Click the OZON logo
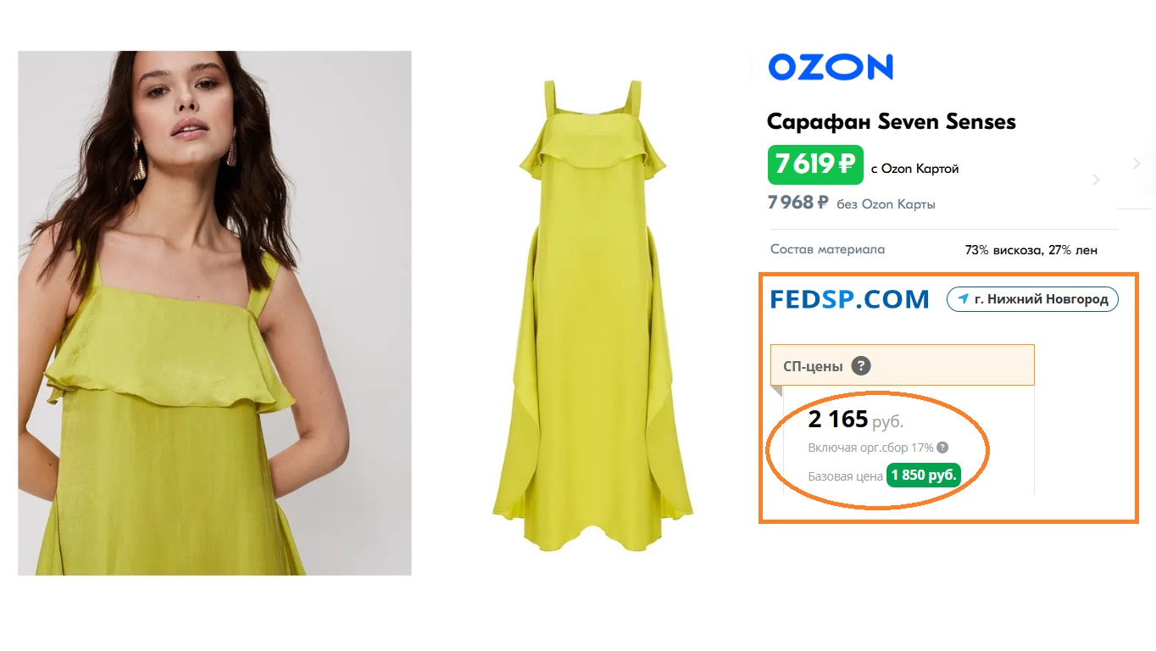The image size is (1156, 651). tap(831, 67)
